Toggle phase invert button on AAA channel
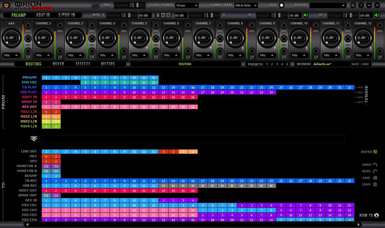The width and height of the screenshot is (385, 228). (28, 51)
